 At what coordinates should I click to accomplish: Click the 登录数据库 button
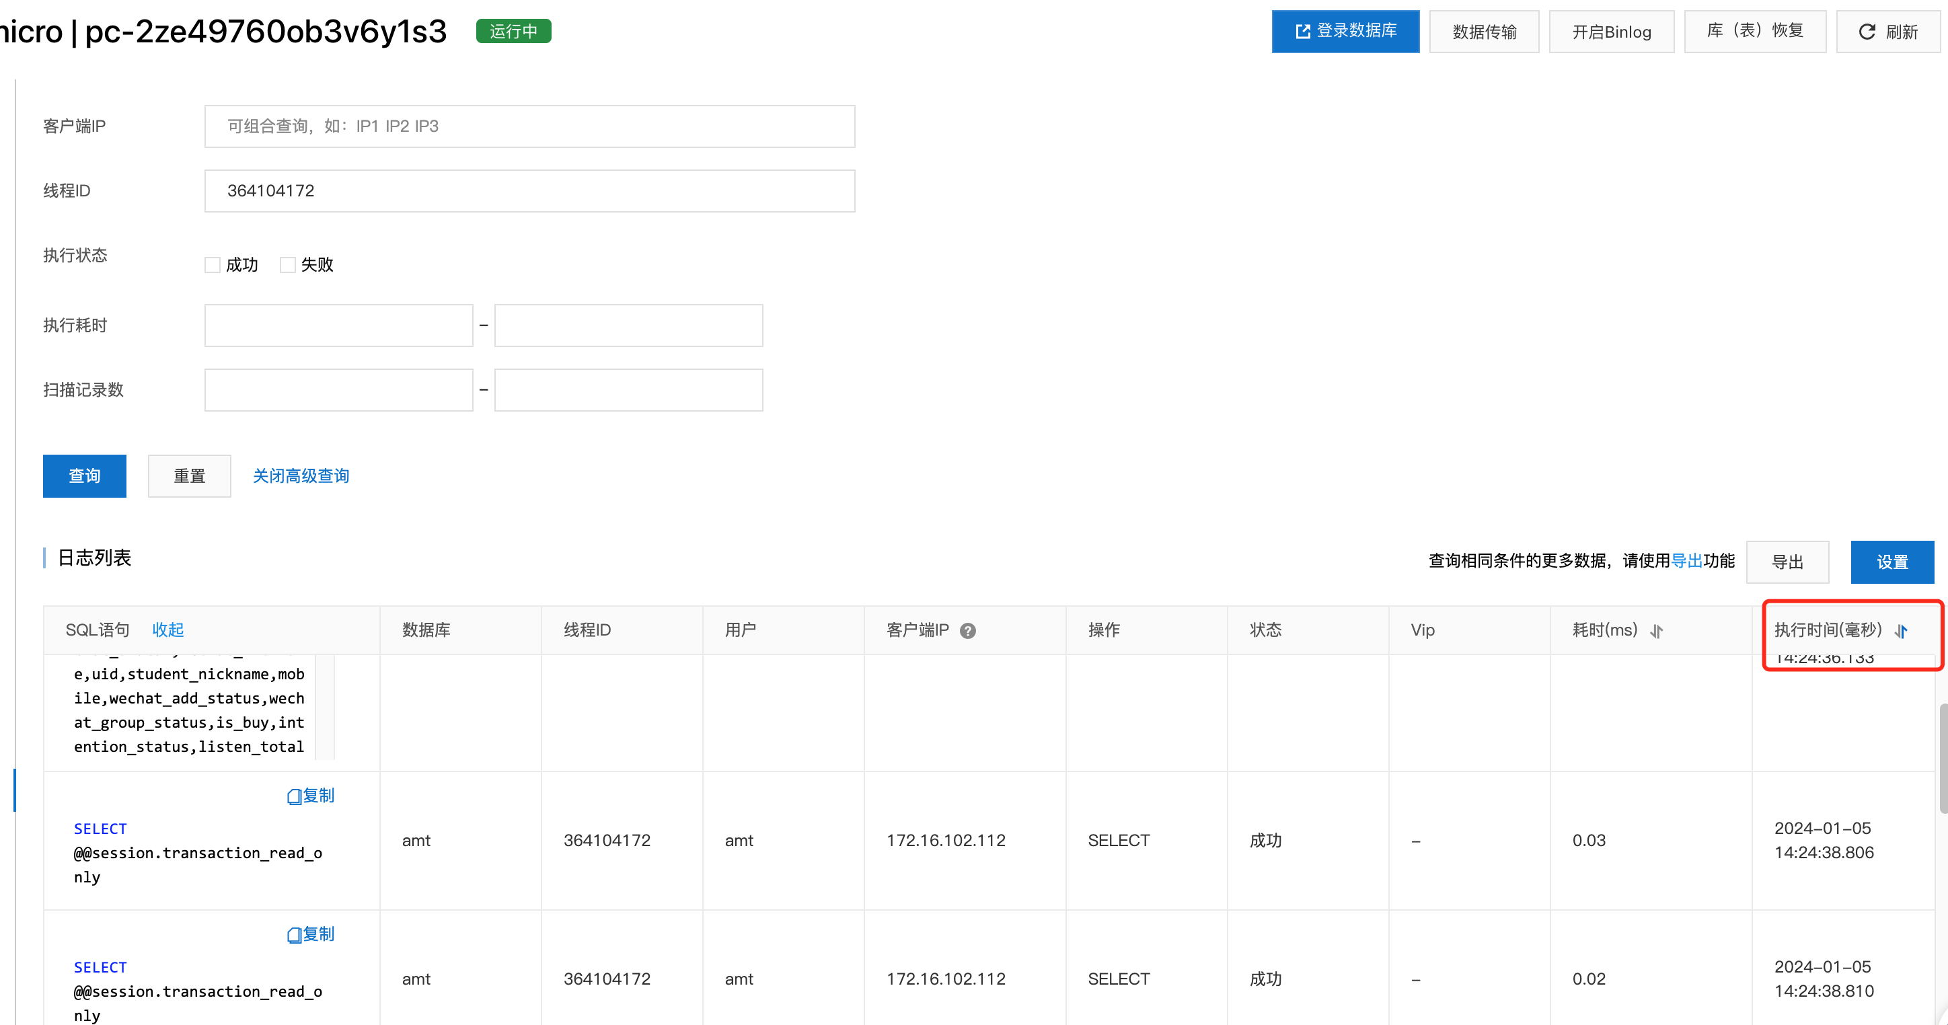tap(1345, 31)
